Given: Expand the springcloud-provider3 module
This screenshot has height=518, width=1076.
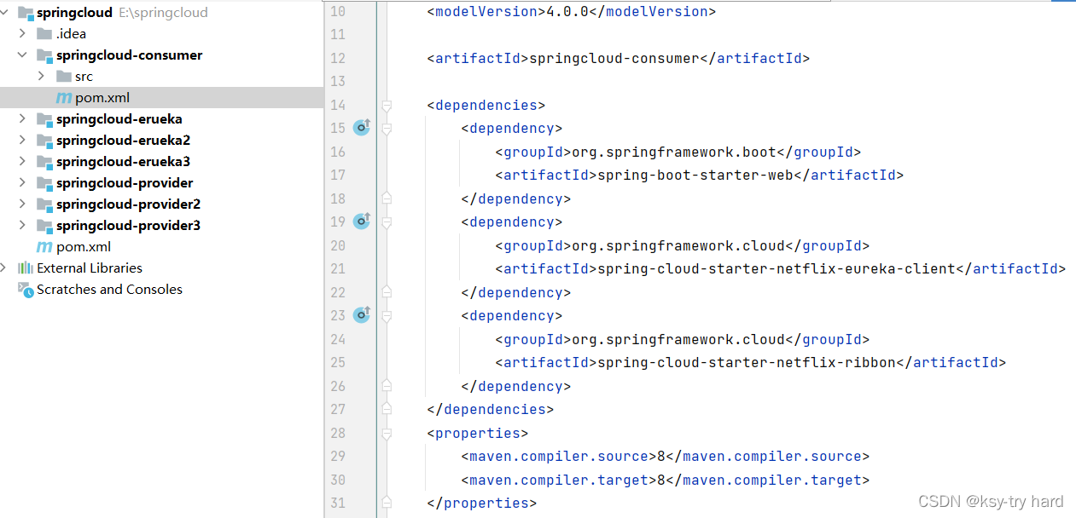Looking at the screenshot, I should (x=23, y=226).
